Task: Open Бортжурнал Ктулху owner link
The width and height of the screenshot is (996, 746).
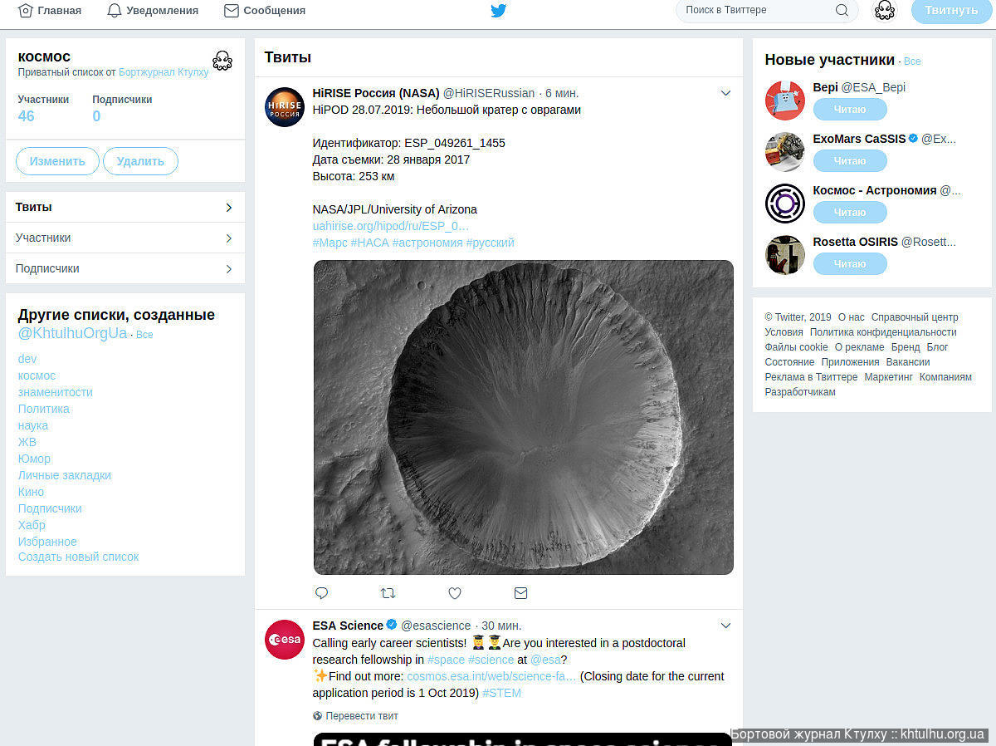Action: coord(164,73)
